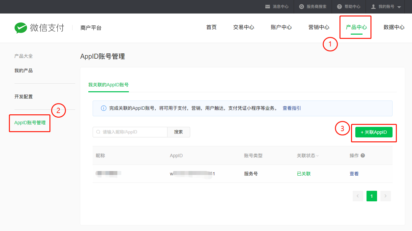Click the 请输入昵称/AppID search field
412x231 pixels.
(130, 132)
